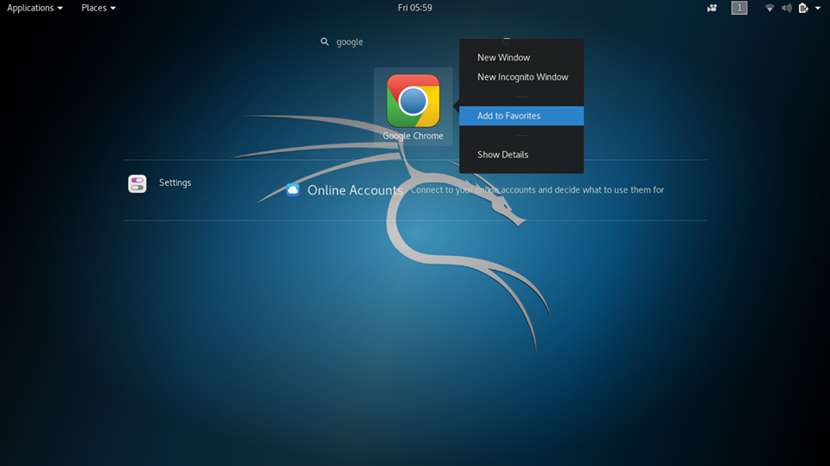Launch the Google Chrome app icon
The width and height of the screenshot is (830, 466).
point(413,100)
